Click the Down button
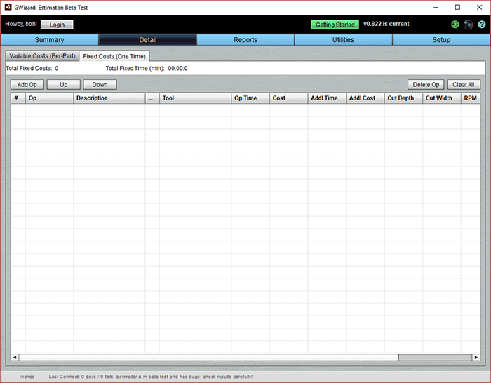 pyautogui.click(x=100, y=85)
